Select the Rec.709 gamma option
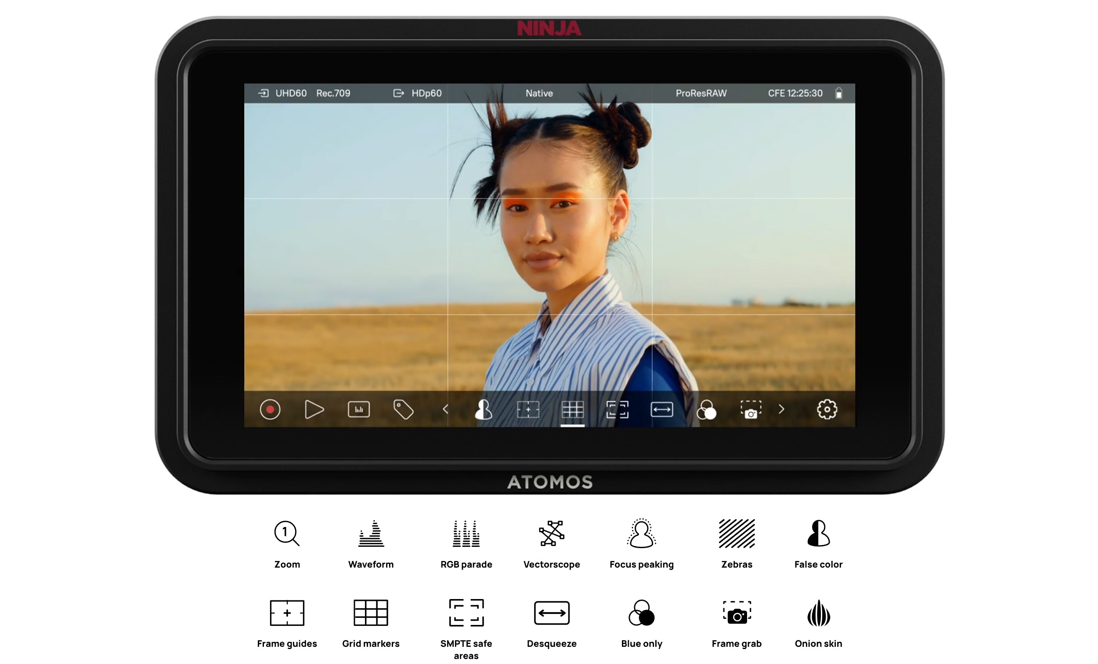 [334, 93]
